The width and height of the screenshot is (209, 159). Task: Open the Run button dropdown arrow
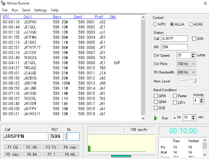pyautogui.click(x=174, y=118)
